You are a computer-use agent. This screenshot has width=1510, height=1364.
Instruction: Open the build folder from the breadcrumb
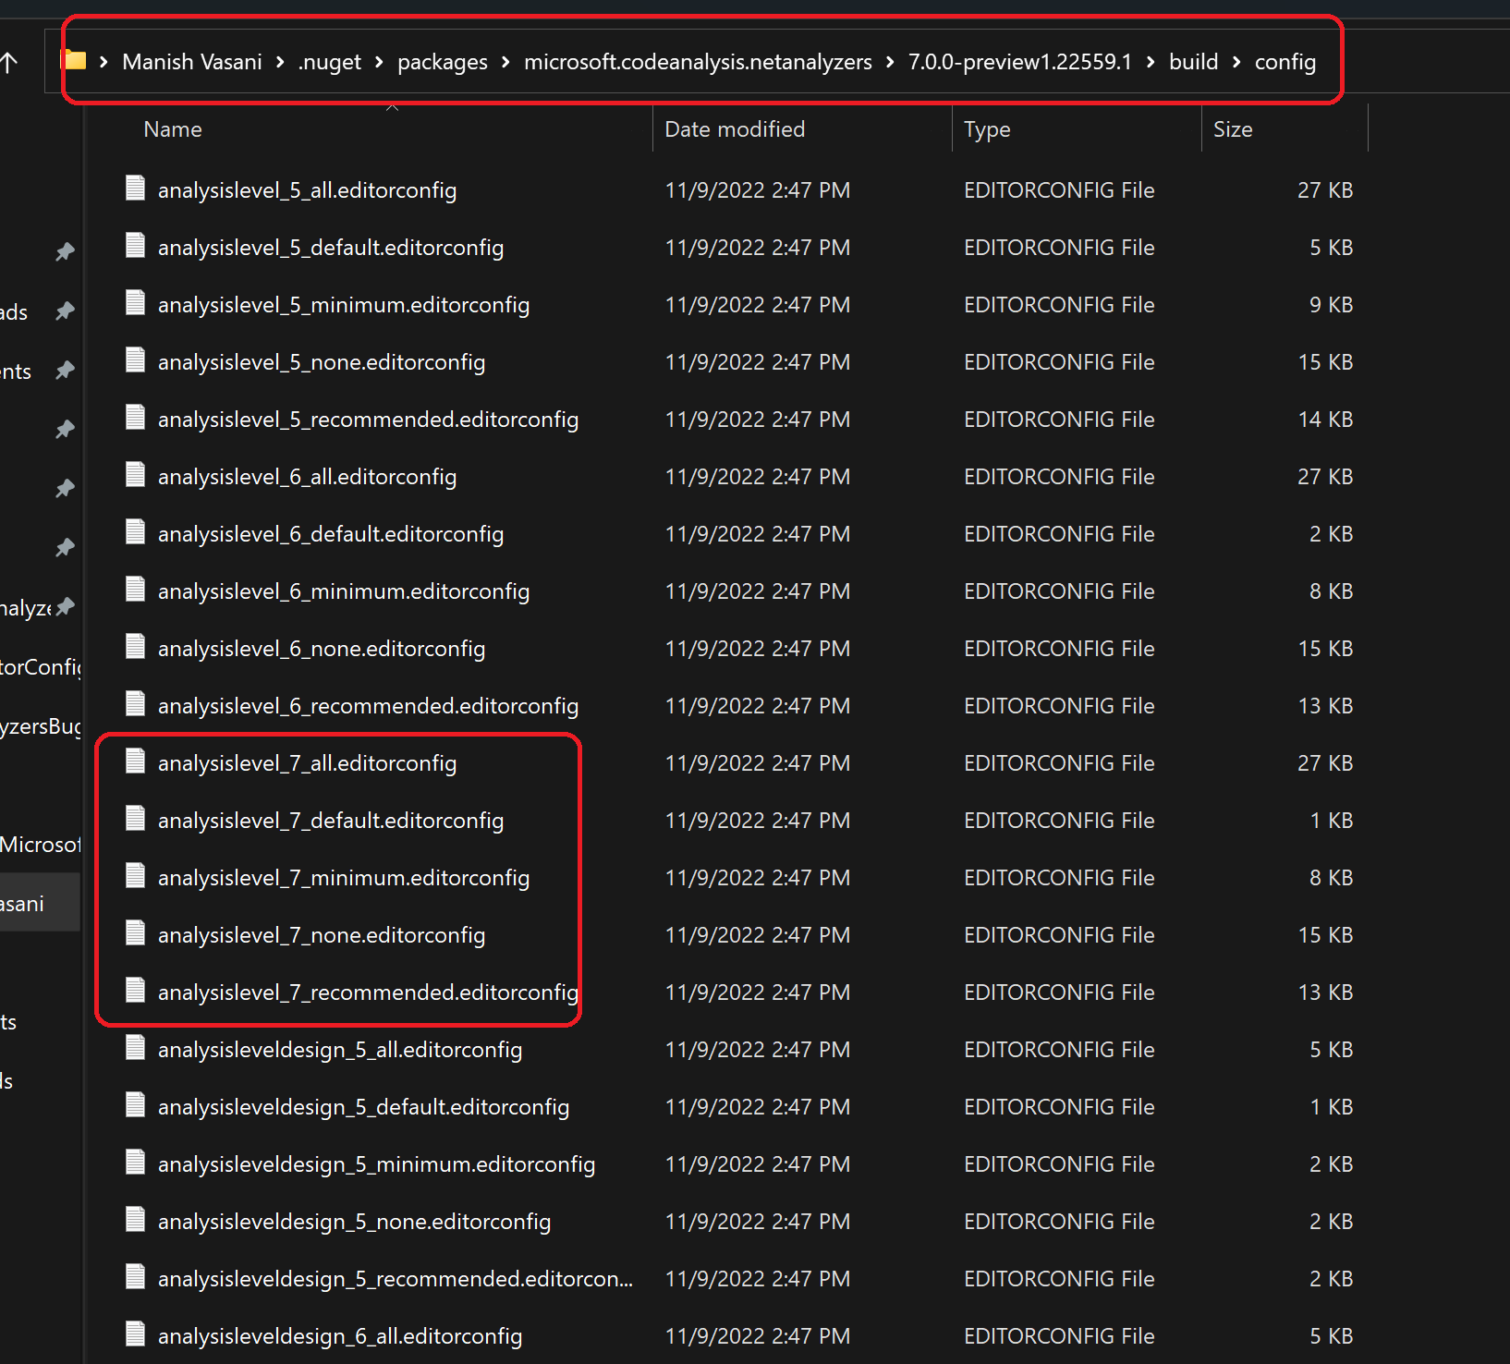tap(1193, 61)
